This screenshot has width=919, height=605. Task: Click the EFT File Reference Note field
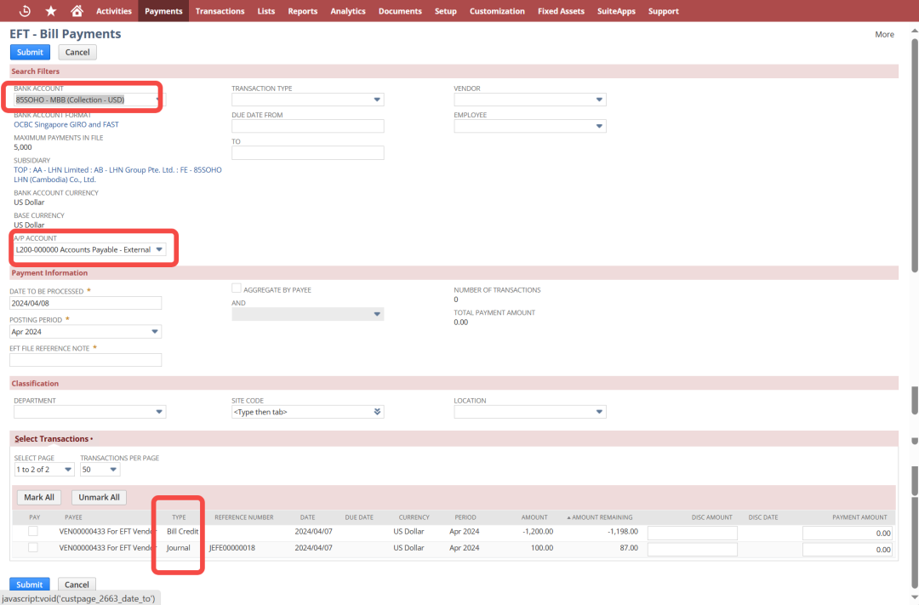[86, 360]
